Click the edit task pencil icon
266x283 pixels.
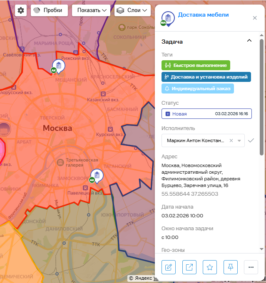pos(168,267)
